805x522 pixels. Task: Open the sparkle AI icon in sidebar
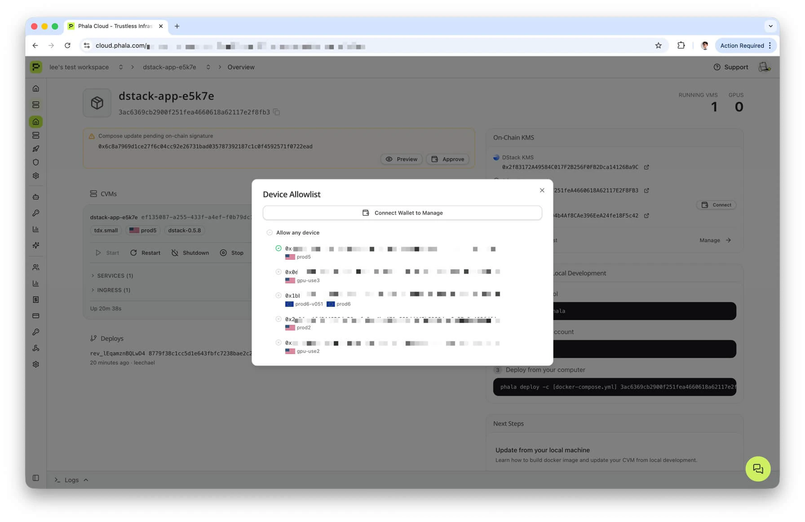tap(36, 245)
